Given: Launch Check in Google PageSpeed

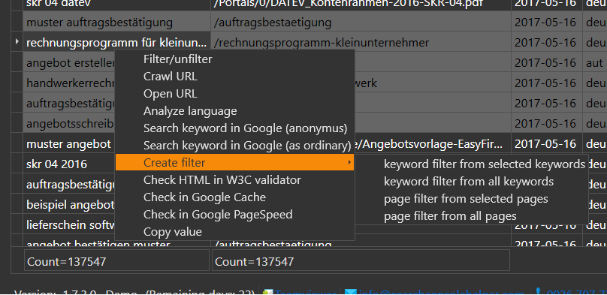Looking at the screenshot, I should pos(234,214).
